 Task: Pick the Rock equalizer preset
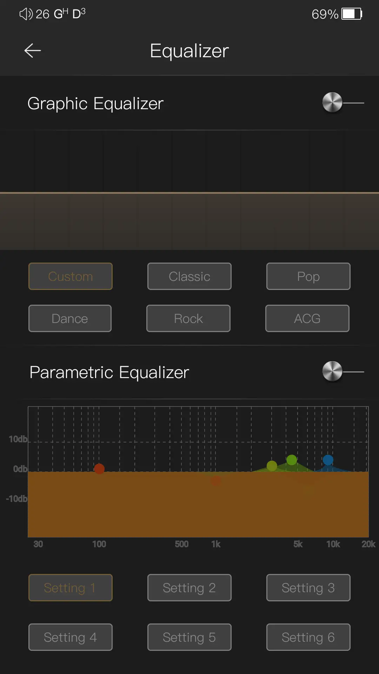click(x=188, y=318)
